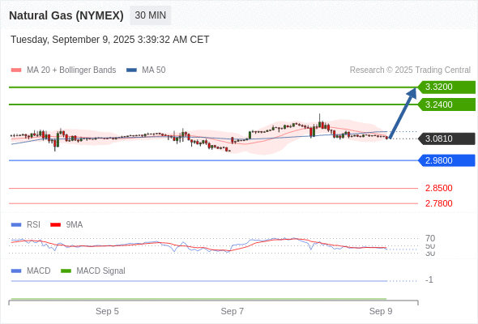
Task: Click the 30 MIN timeframe badge
Action: 151,15
